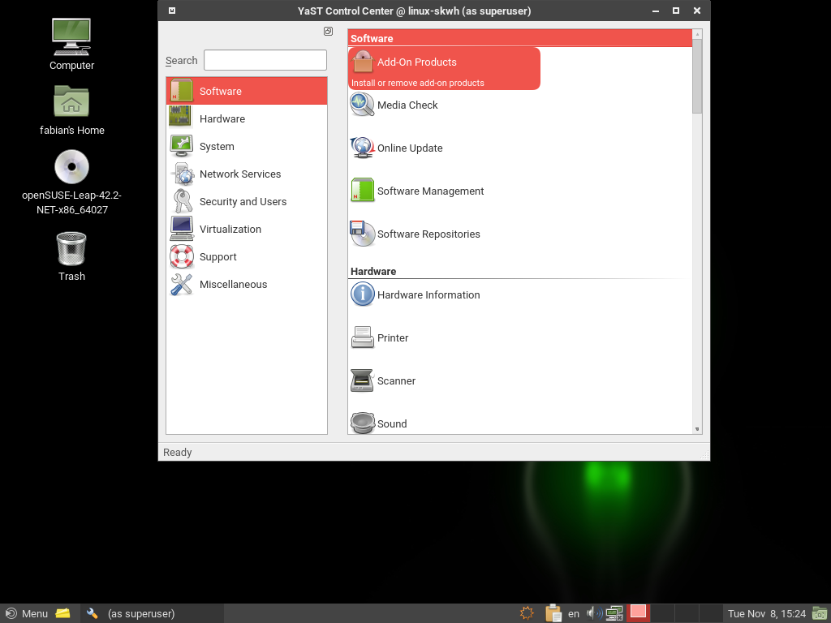
Task: Select Security and Users category
Action: 243,202
